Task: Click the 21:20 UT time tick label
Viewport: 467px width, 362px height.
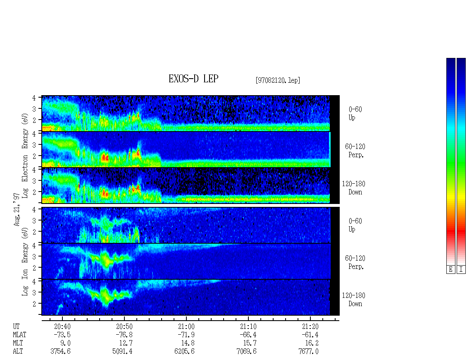Action: 310,326
